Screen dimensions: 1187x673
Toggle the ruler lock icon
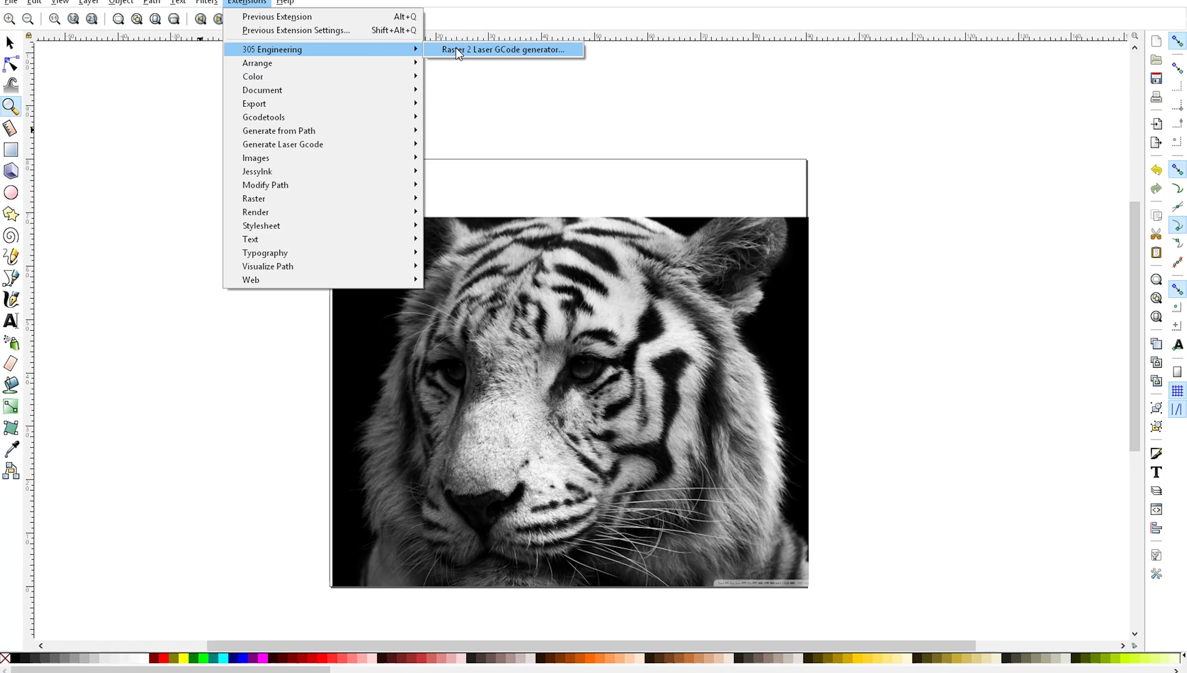click(29, 36)
